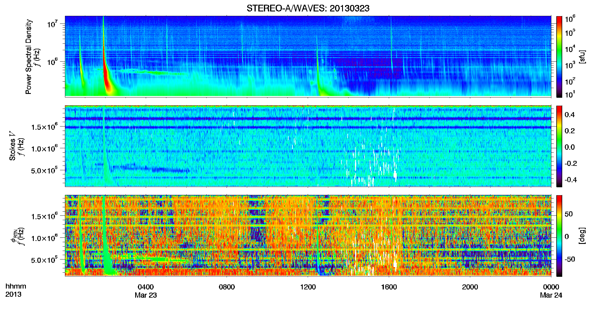Click the 0000 time tick label
Viewport: 616px width, 317px height.
(551, 287)
